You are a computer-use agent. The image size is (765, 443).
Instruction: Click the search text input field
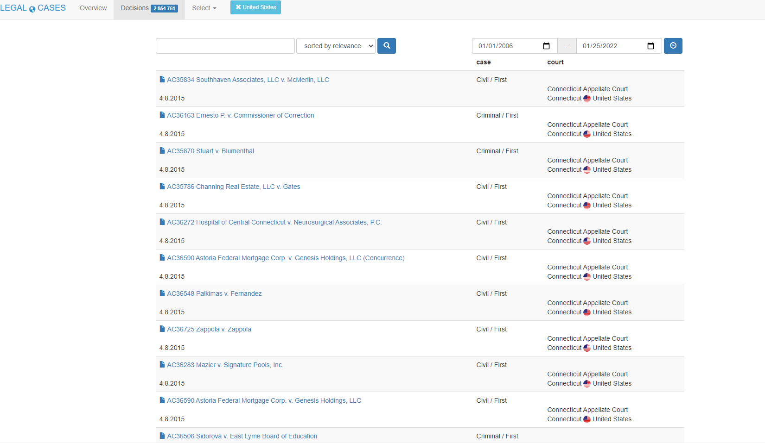(225, 46)
